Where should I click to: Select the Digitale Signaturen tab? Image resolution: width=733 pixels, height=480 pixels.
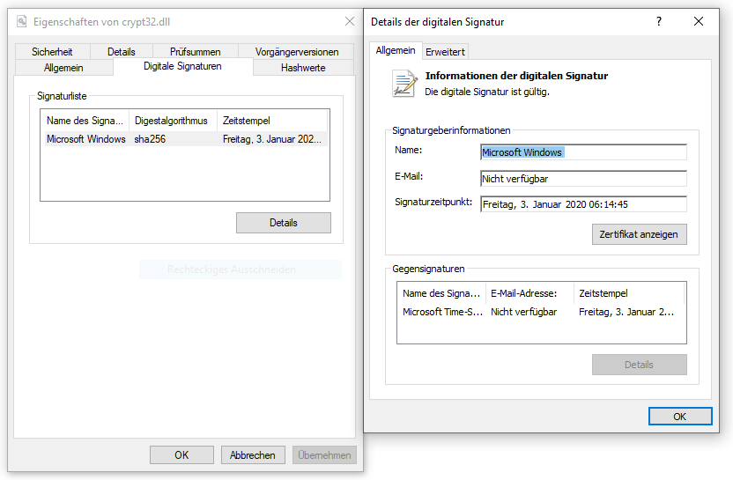[182, 66]
